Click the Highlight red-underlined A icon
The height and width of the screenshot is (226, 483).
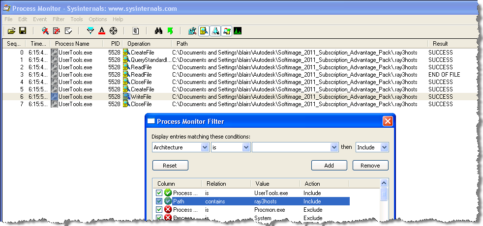(x=102, y=31)
